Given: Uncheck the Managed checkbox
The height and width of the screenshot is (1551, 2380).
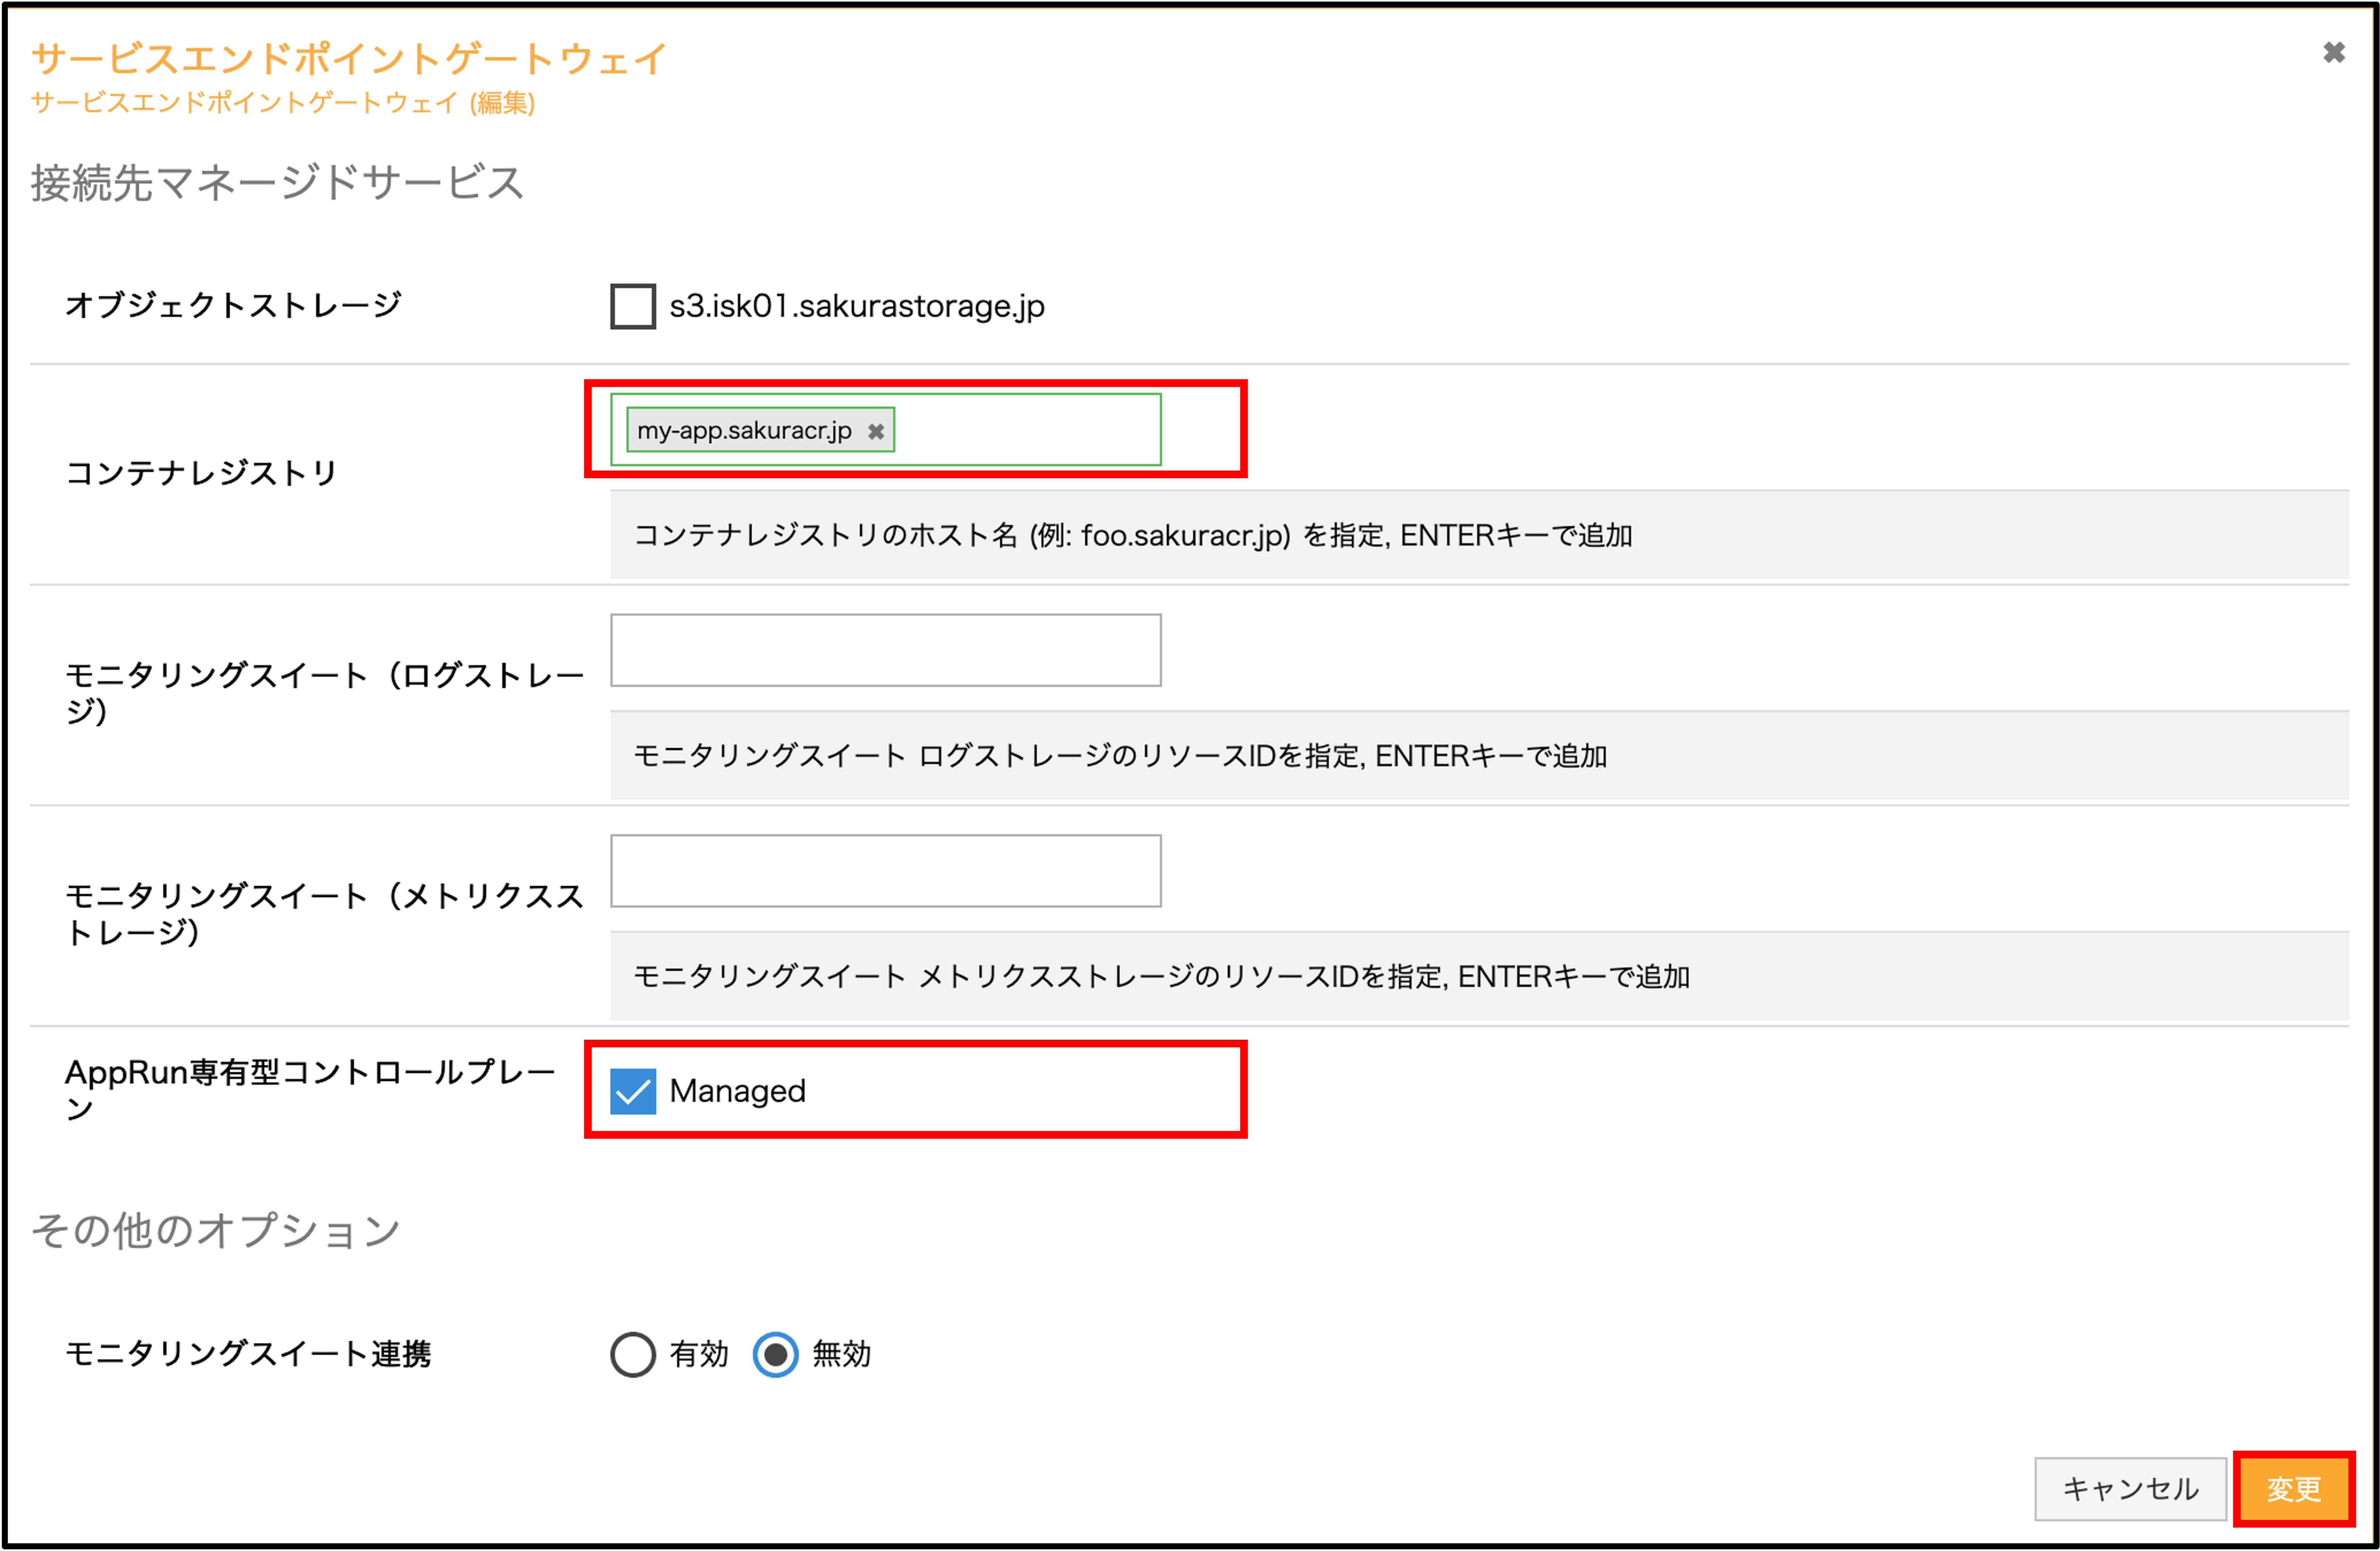Looking at the screenshot, I should 633,1091.
